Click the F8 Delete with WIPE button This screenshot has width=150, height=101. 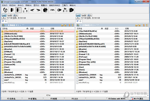(x=116, y=99)
